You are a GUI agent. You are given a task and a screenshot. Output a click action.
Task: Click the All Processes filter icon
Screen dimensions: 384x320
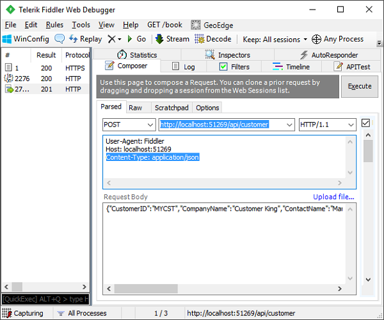tap(61, 313)
